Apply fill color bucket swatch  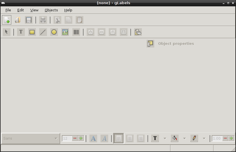(175, 138)
